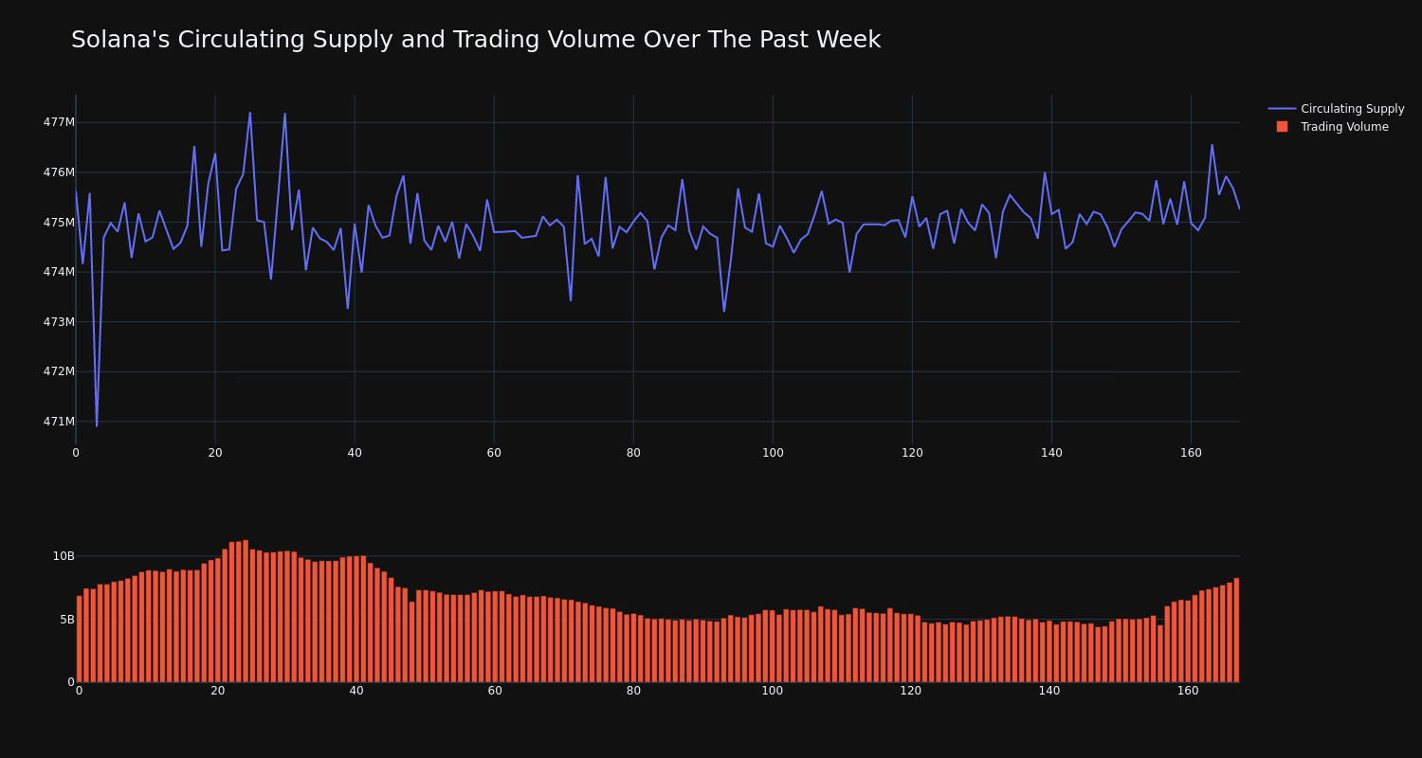Click the 472M y-axis label
Viewport: 1422px width, 758px height.
pos(59,371)
